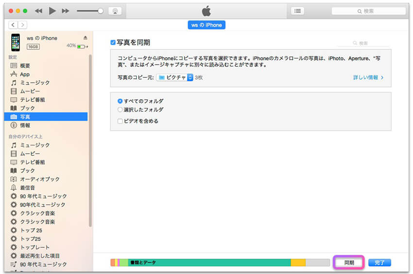Open ミュージック under 設定 section
The height and width of the screenshot is (274, 413).
[46, 83]
